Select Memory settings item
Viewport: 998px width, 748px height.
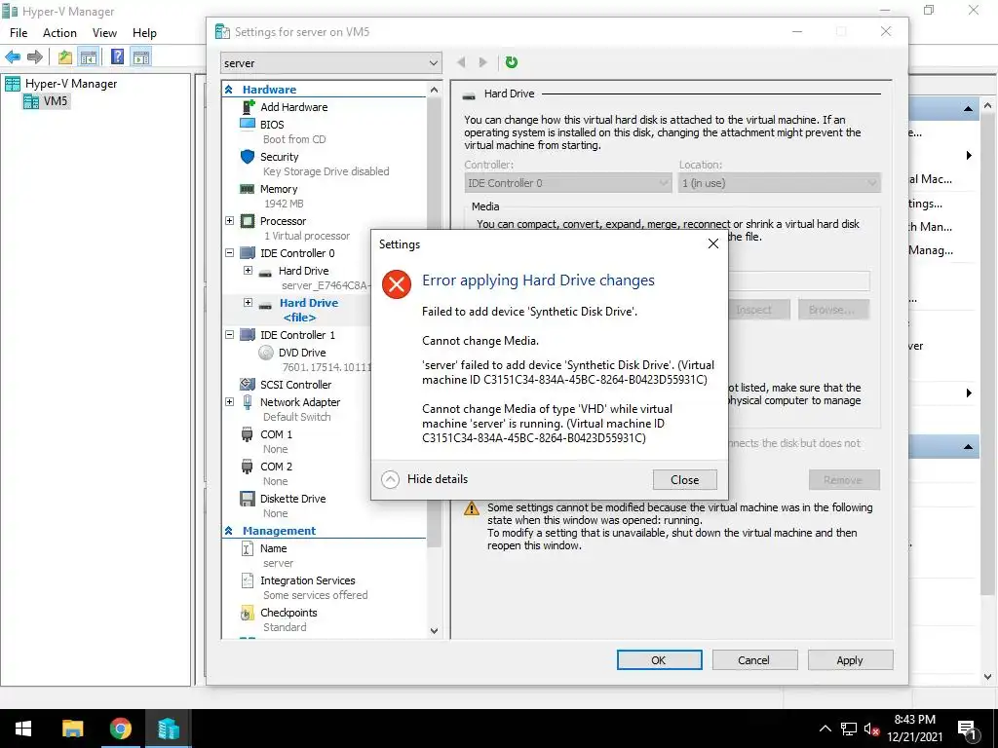tap(278, 189)
